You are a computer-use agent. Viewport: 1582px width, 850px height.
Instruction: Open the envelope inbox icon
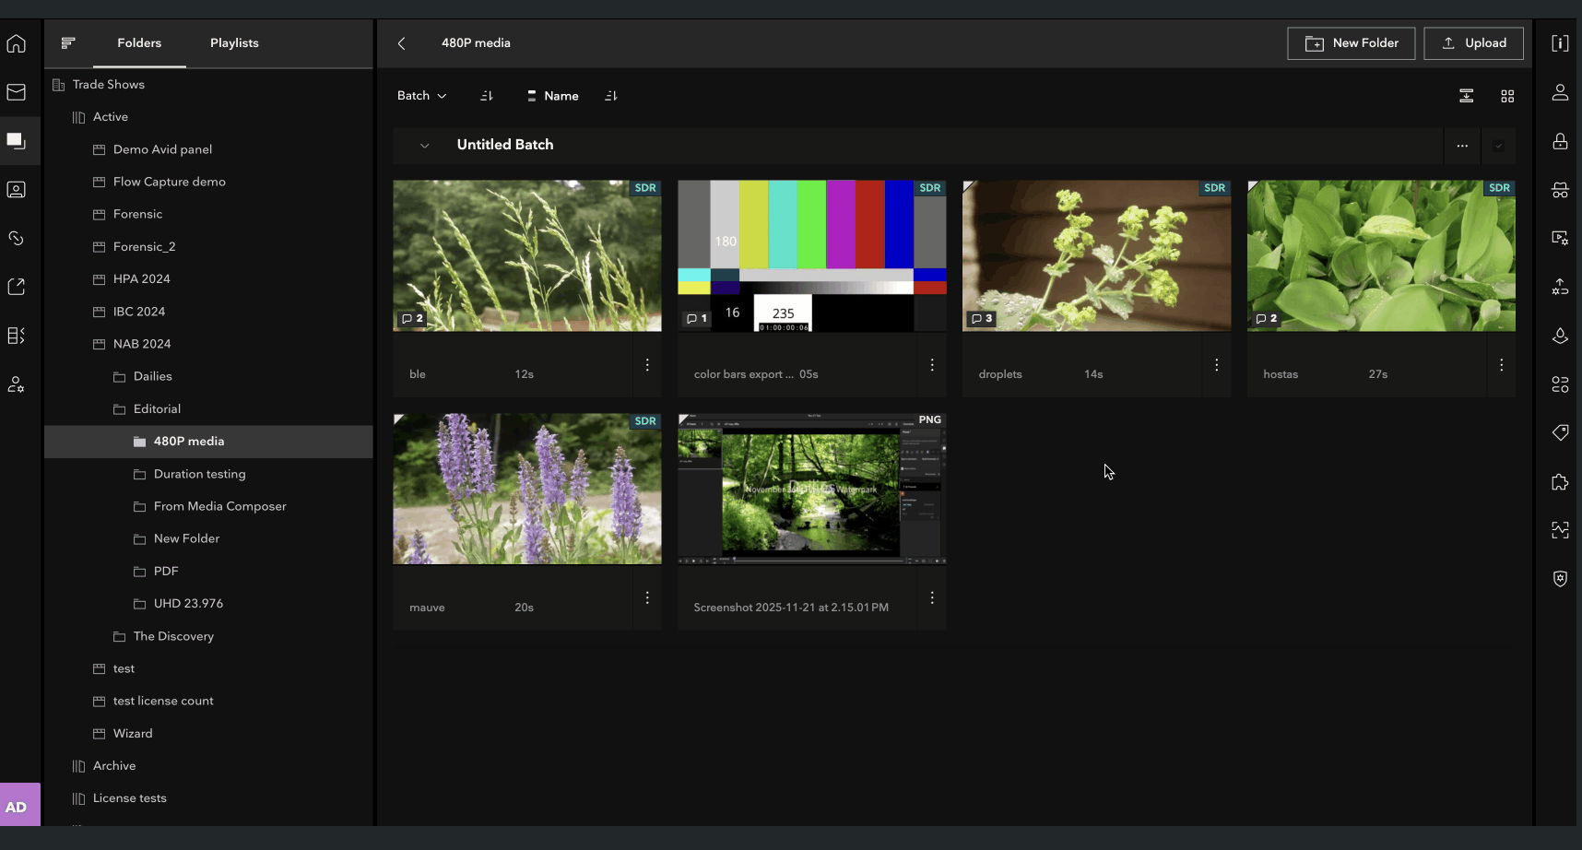(x=17, y=92)
